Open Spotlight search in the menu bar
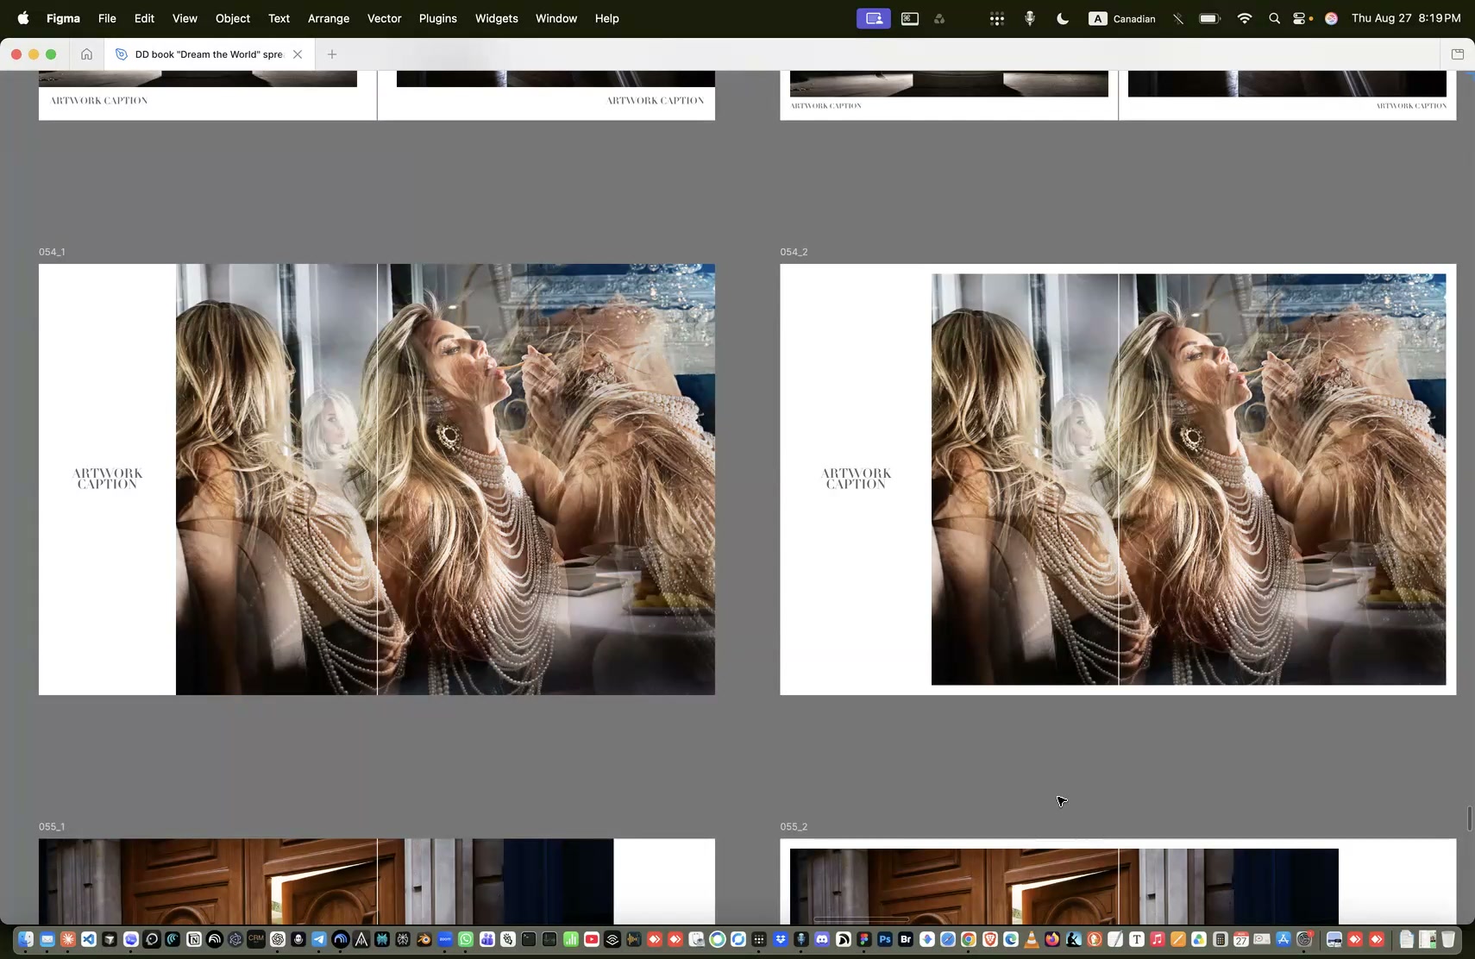 [1274, 18]
